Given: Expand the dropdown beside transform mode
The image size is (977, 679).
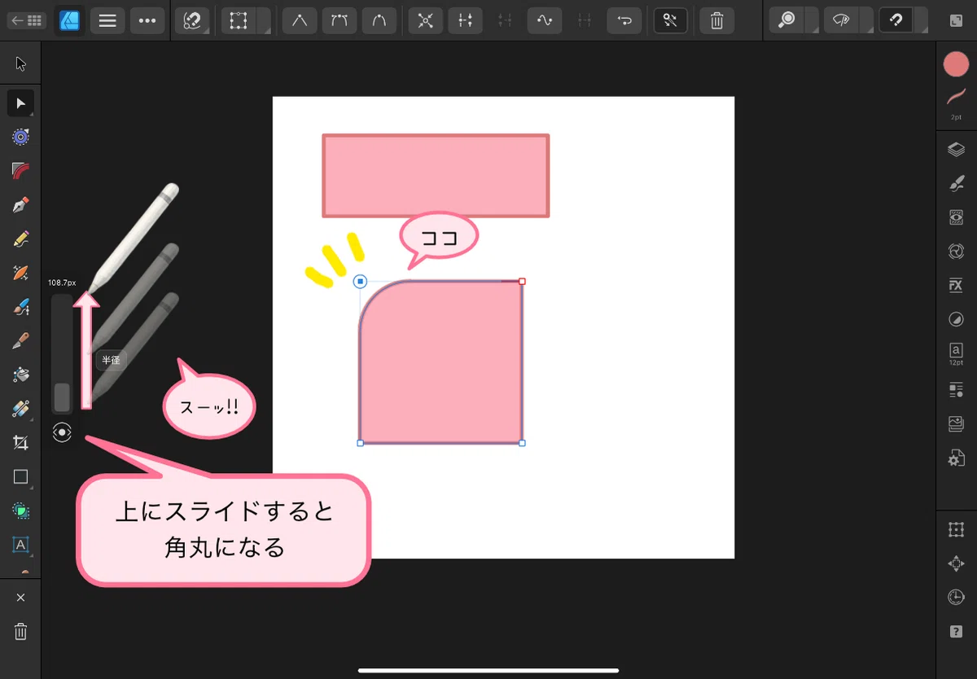Looking at the screenshot, I should pyautogui.click(x=264, y=21).
